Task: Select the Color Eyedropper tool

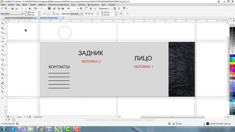Action: (2, 83)
